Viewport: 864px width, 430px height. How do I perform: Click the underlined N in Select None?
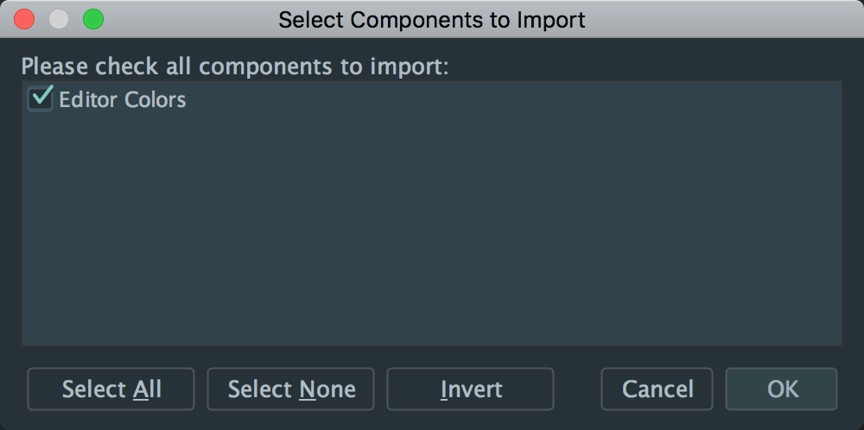pyautogui.click(x=308, y=389)
